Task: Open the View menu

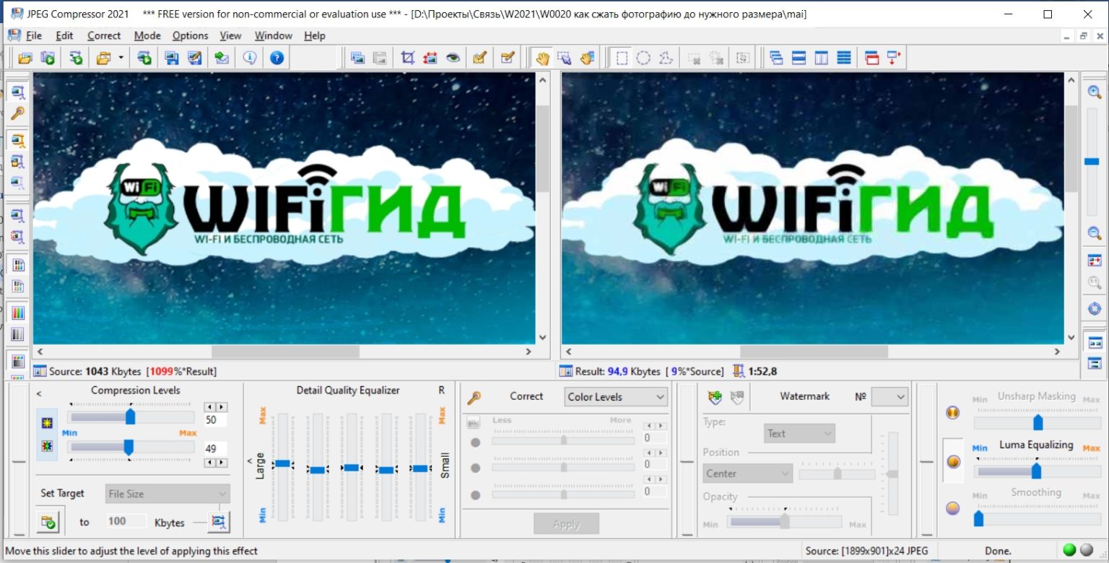Action: coord(230,35)
